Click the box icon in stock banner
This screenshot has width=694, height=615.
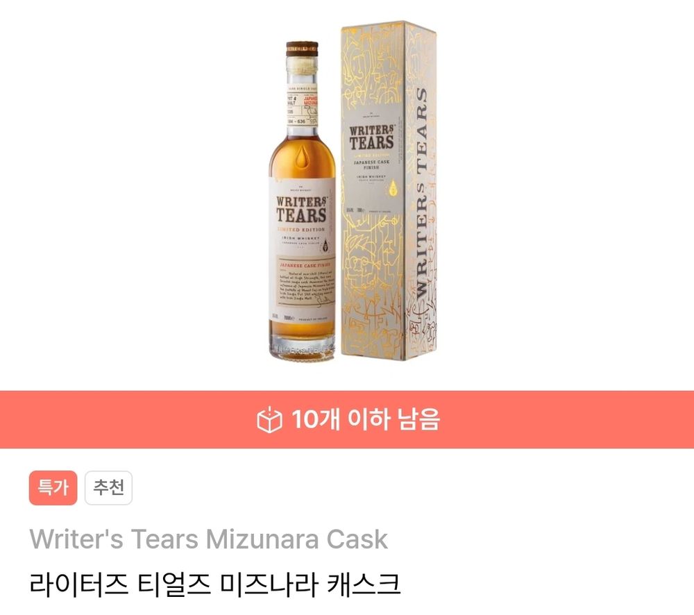[x=269, y=420]
